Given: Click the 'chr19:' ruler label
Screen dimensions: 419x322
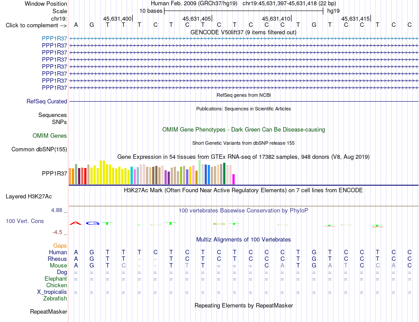Looking at the screenshot, I should pos(59,18).
